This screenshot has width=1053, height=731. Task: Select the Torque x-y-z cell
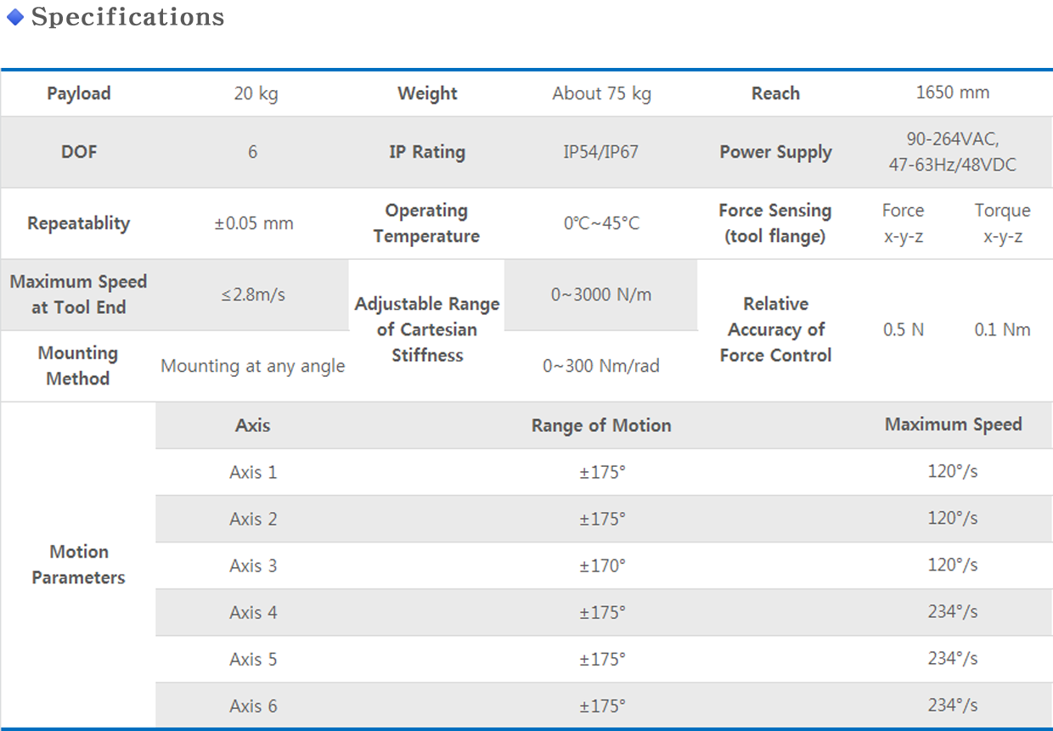[1003, 223]
